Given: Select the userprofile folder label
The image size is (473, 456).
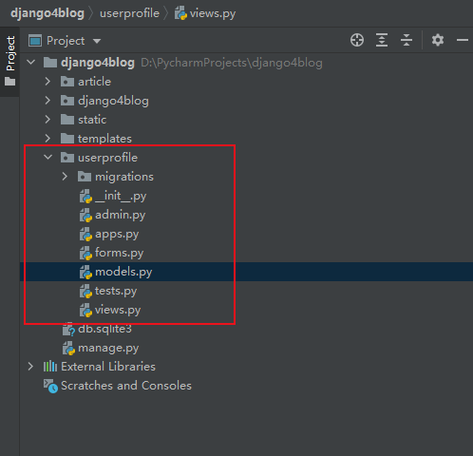Looking at the screenshot, I should (x=107, y=158).
